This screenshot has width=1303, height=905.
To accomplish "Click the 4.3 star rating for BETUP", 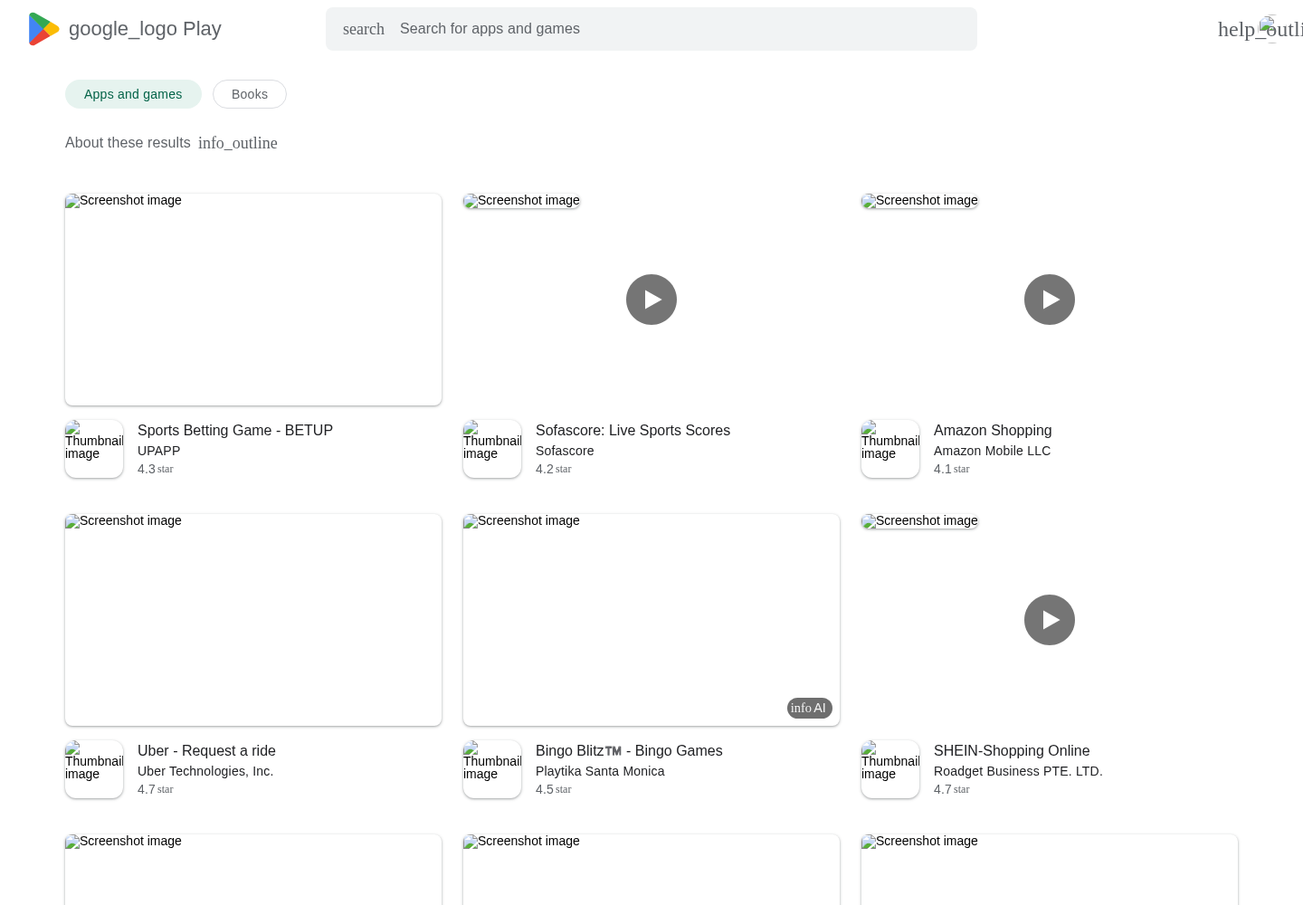I will point(156,469).
